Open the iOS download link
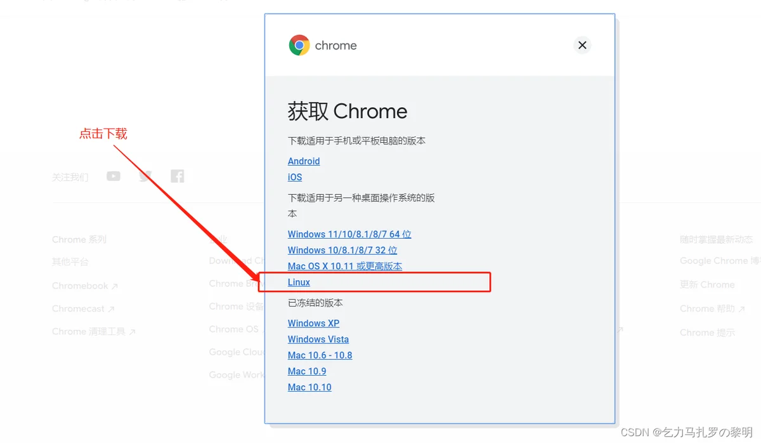 pyautogui.click(x=295, y=177)
